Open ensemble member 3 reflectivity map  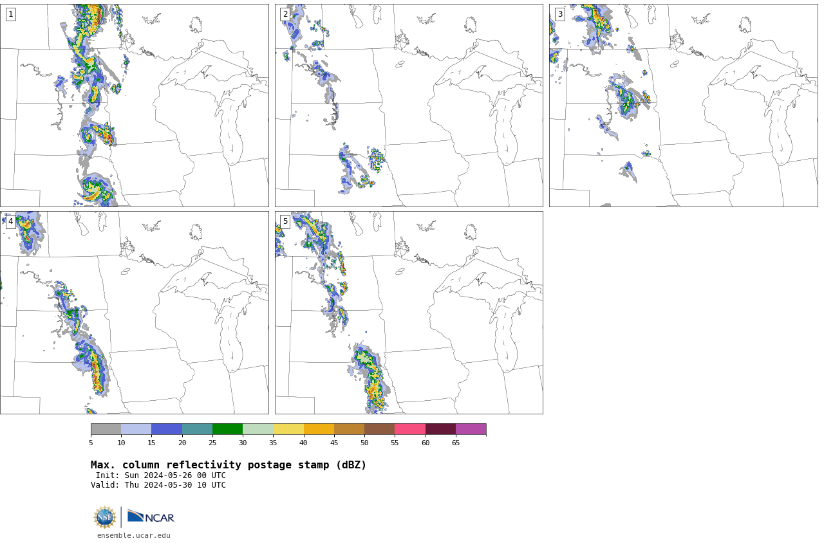[683, 106]
